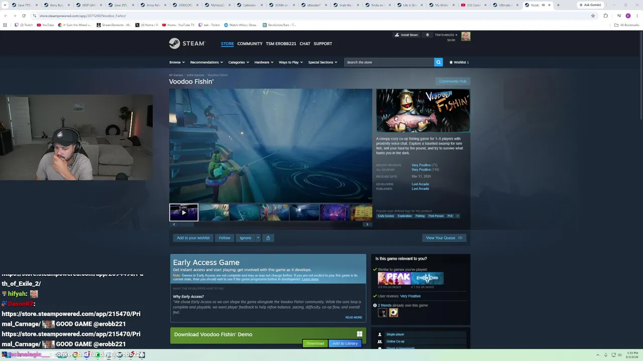
Task: Expand the Categories dropdown
Action: coord(239,62)
